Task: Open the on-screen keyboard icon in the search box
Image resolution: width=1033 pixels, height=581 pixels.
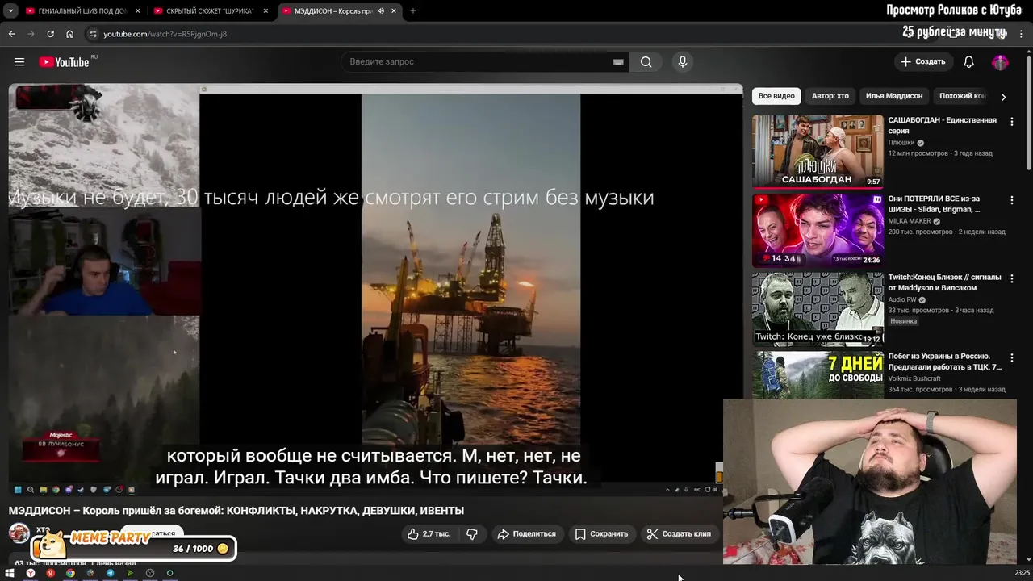Action: point(618,61)
